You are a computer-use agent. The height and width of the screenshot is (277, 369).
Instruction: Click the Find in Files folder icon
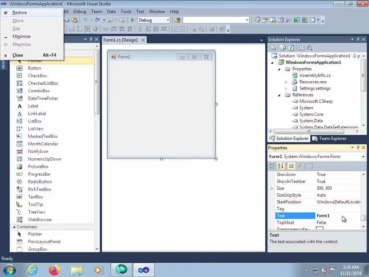tap(178, 20)
